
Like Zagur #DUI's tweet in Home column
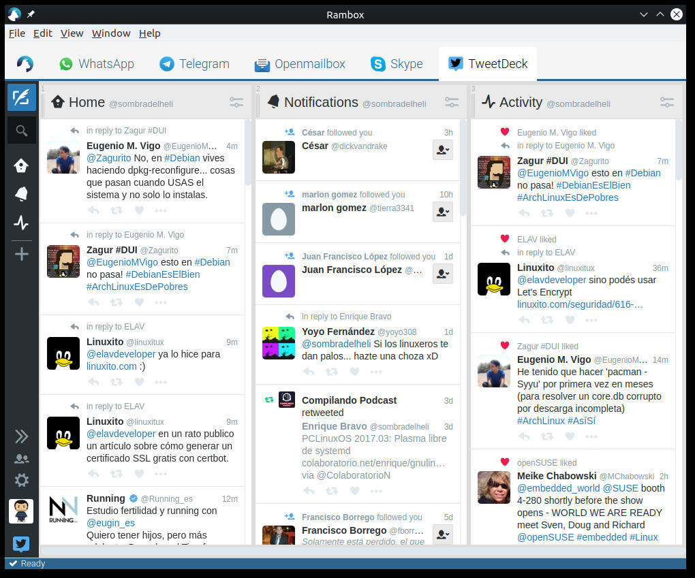139,302
